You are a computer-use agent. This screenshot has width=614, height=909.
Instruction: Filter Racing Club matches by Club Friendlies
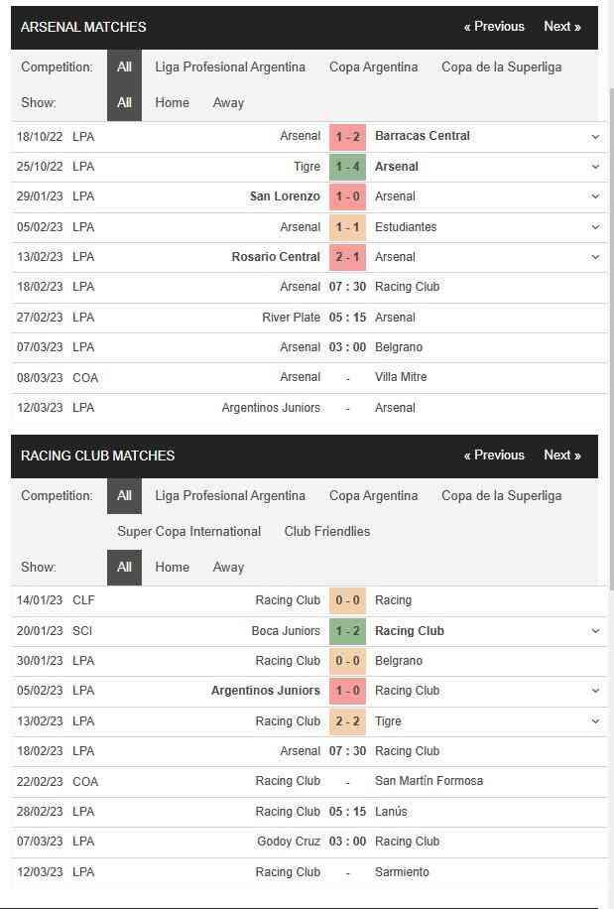click(x=326, y=531)
